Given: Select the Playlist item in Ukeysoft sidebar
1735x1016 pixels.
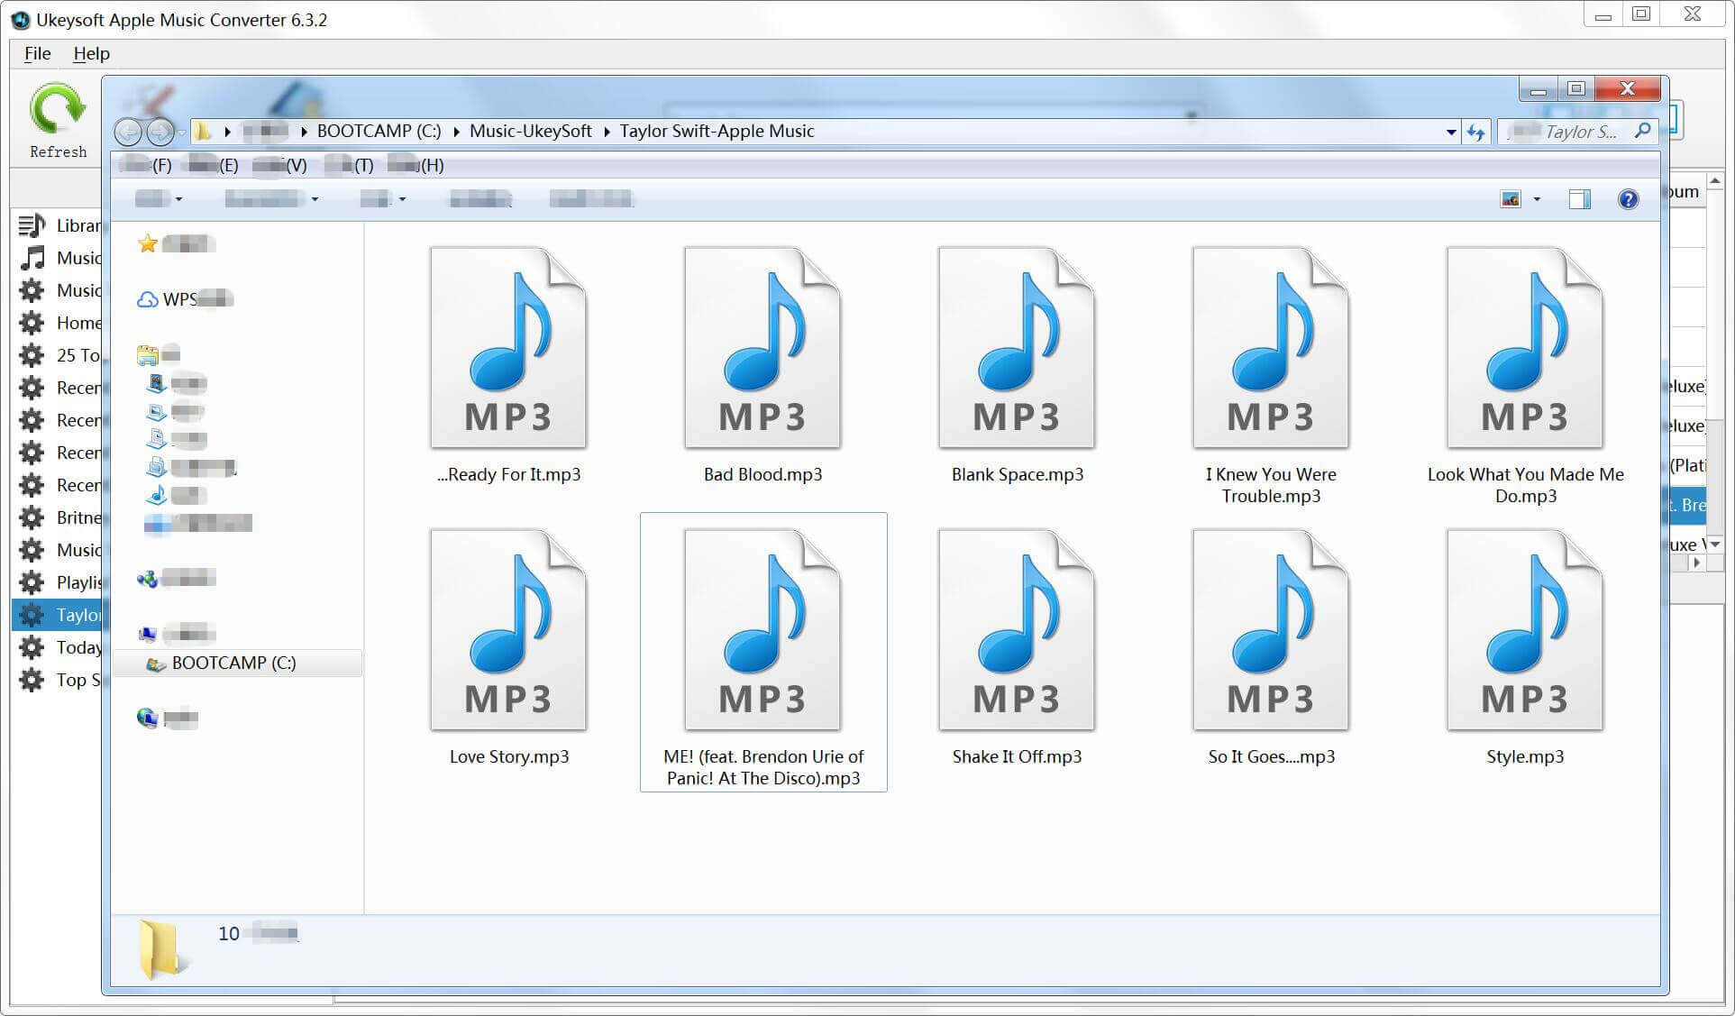Looking at the screenshot, I should tap(59, 582).
